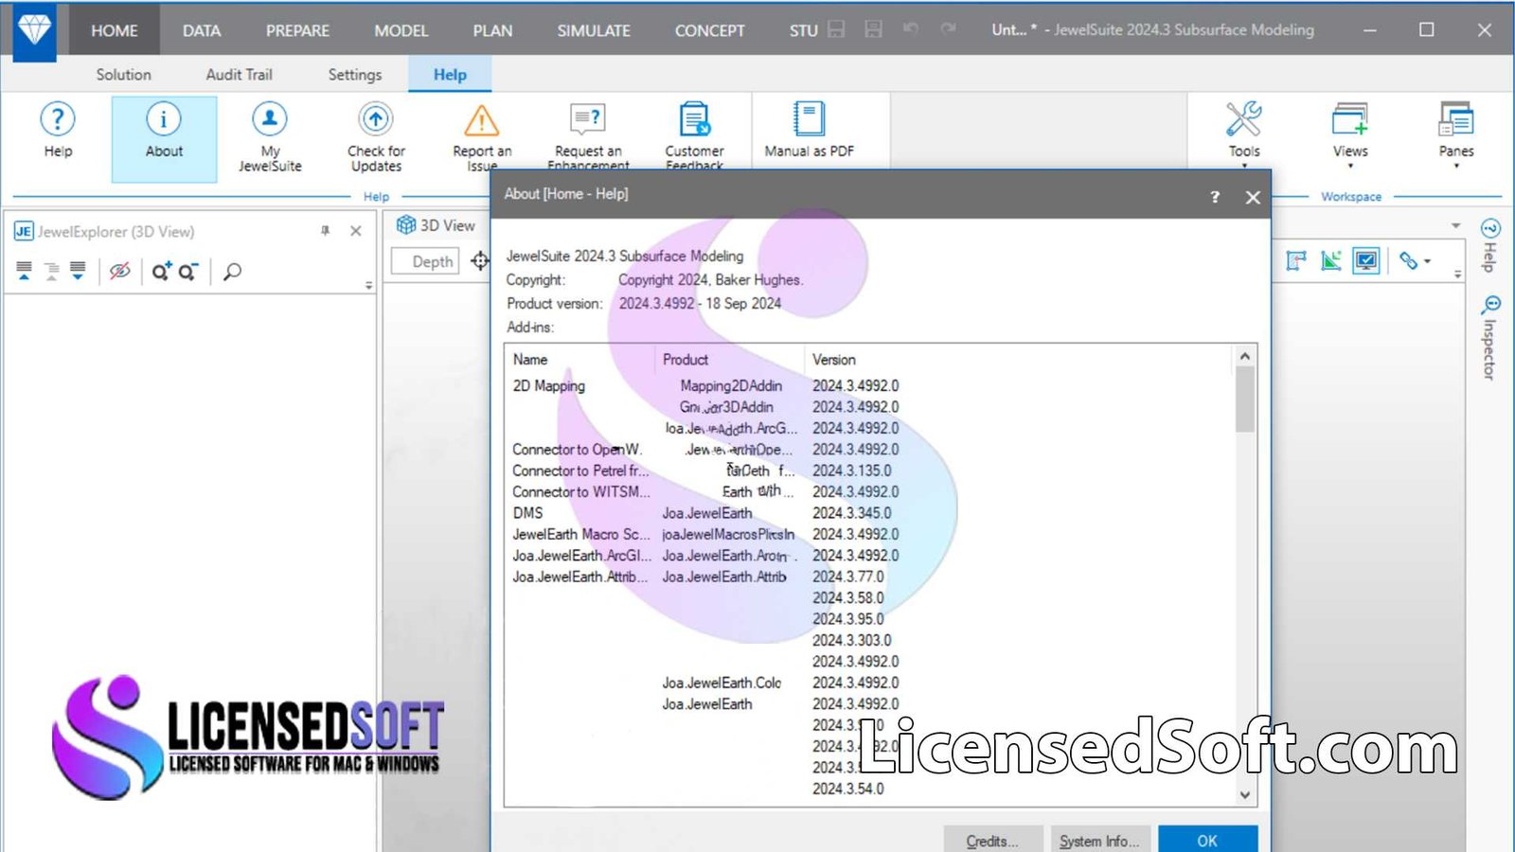
Task: Click the JewelSuite diamond application logo
Action: pyautogui.click(x=34, y=30)
